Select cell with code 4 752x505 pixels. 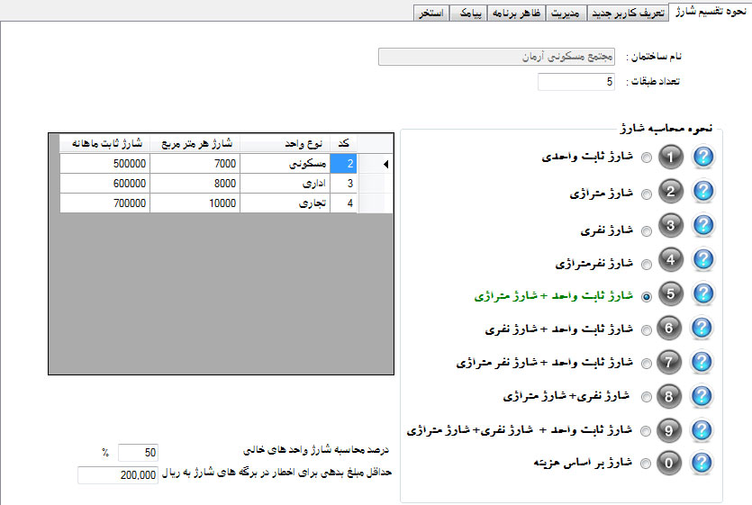[343, 203]
